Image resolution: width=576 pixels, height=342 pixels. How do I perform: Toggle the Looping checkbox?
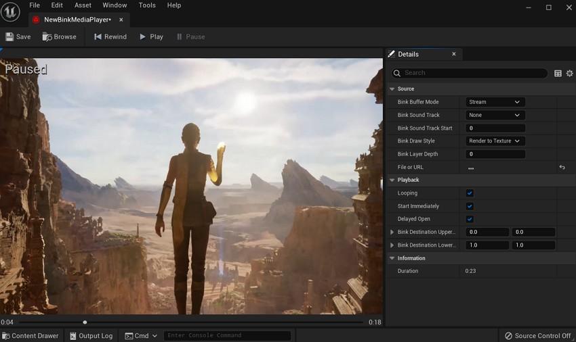tap(470, 193)
